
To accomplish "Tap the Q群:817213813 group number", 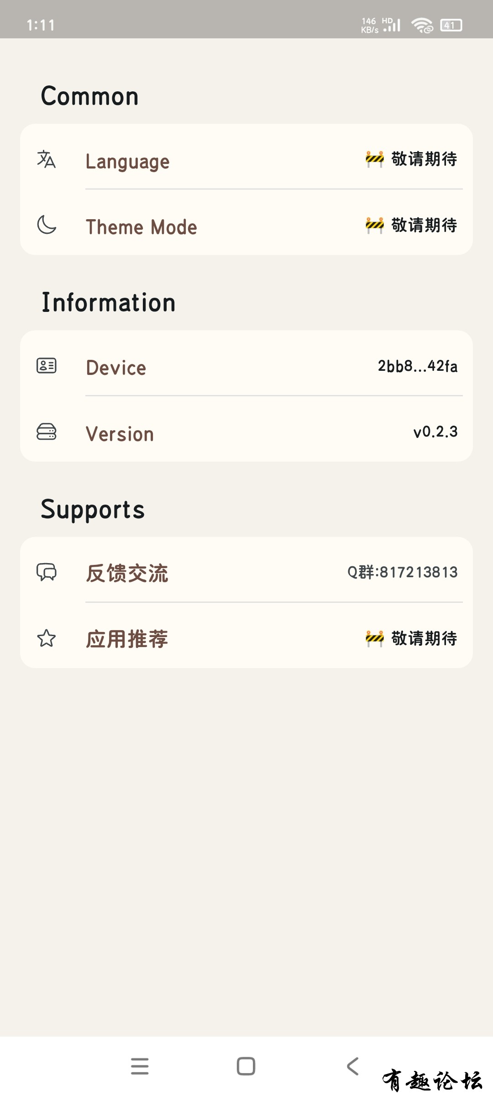I will [x=403, y=572].
